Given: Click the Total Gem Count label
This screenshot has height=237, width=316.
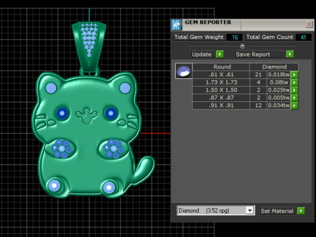Looking at the screenshot, I should point(269,37).
